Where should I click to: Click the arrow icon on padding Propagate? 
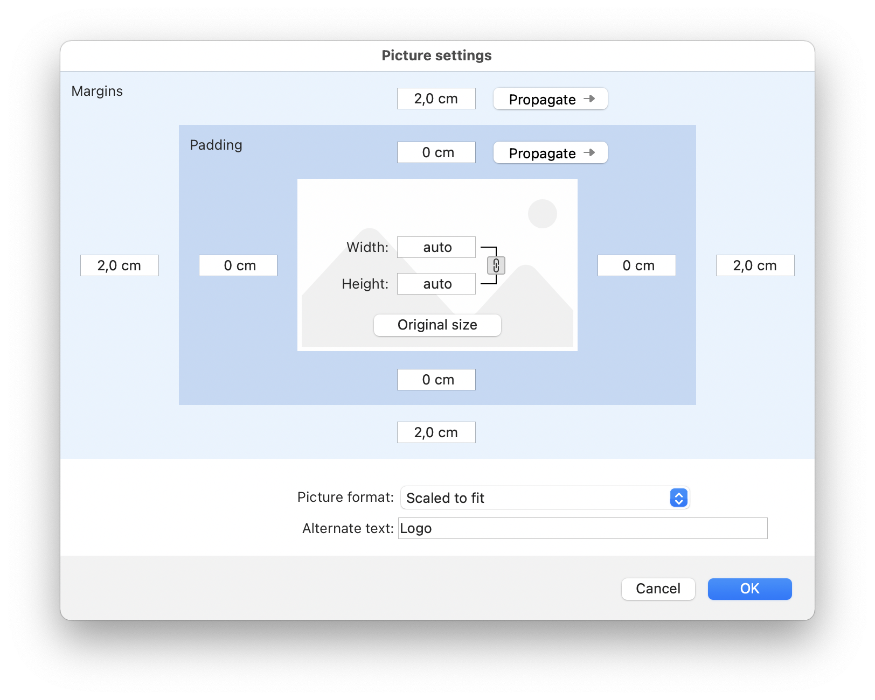(589, 152)
